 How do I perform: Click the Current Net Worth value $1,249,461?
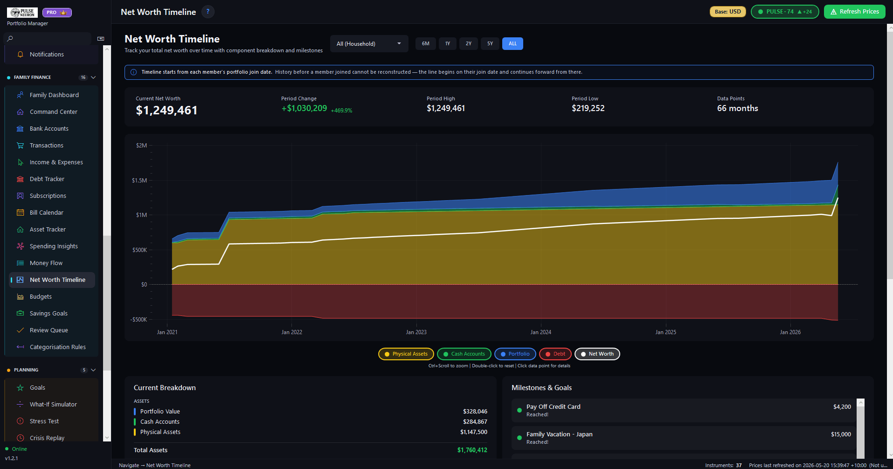(x=166, y=111)
